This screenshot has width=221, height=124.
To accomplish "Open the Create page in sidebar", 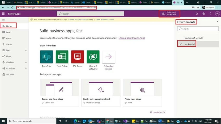I will tap(9, 44).
